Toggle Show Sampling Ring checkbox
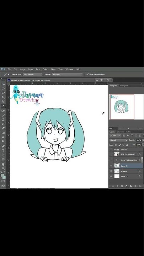The width and height of the screenshot is (144, 256). [x=87, y=74]
